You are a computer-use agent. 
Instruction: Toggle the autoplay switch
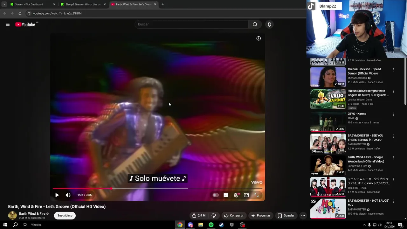tap(216, 195)
